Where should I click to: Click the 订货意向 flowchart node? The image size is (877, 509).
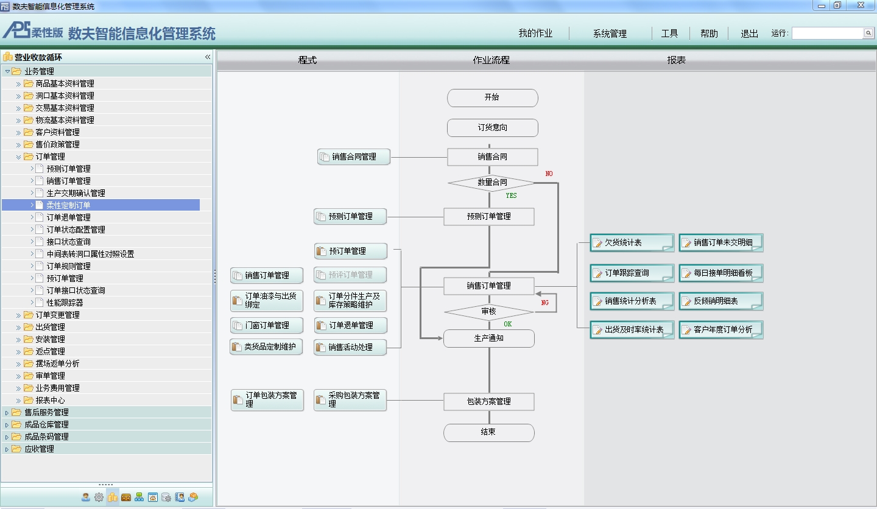click(493, 128)
